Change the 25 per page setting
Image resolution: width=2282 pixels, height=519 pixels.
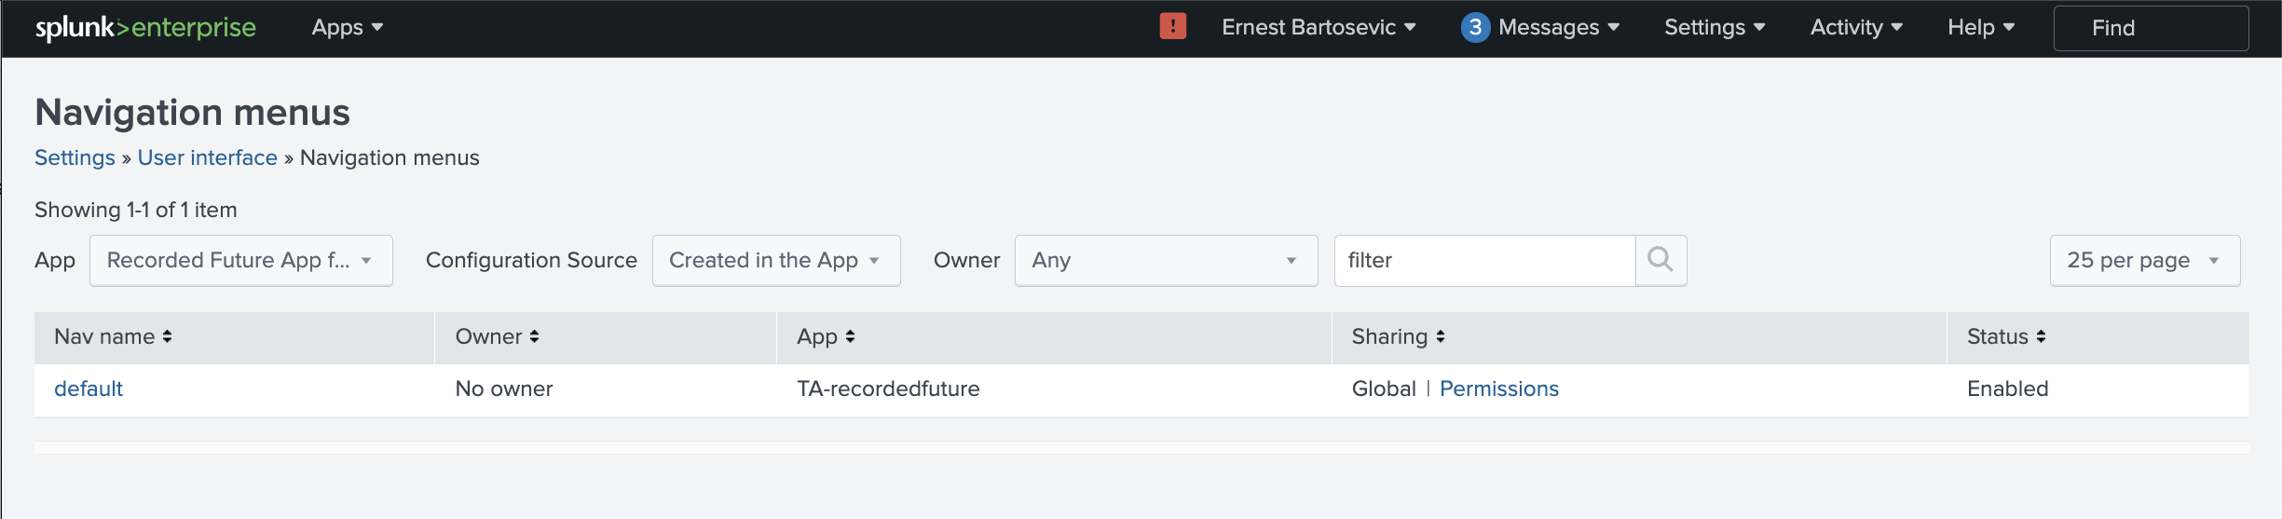click(x=2143, y=261)
